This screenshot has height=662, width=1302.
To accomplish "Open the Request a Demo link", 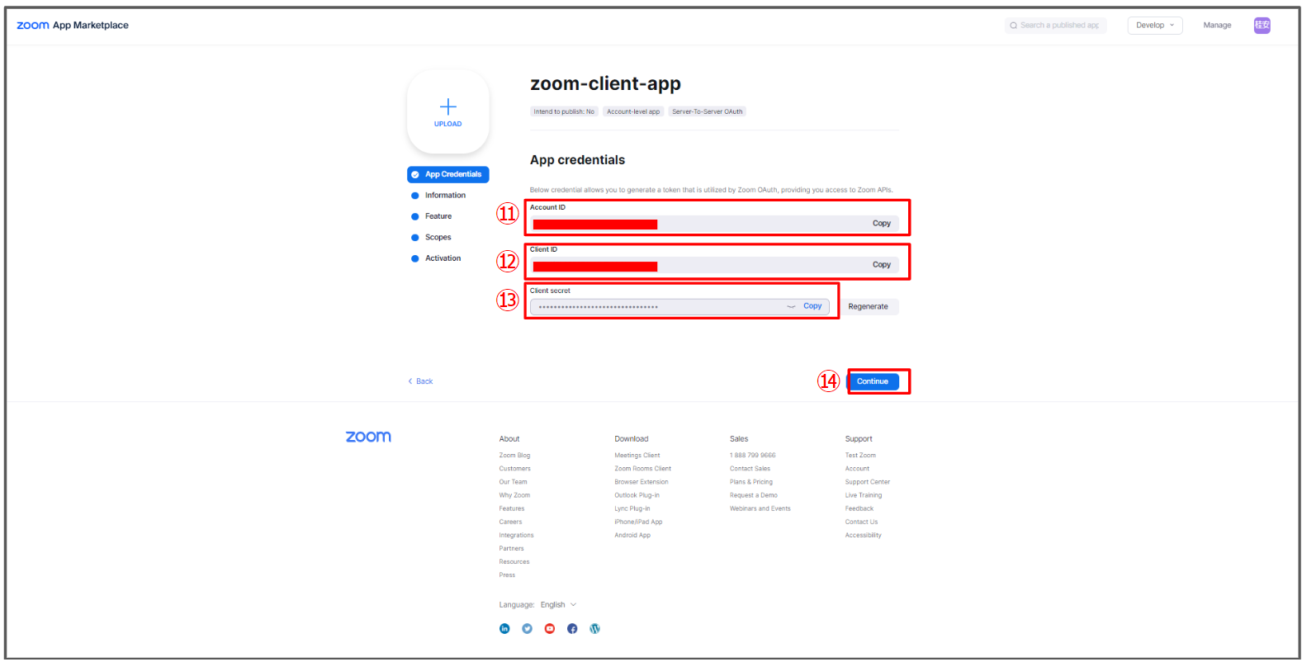I will coord(753,495).
